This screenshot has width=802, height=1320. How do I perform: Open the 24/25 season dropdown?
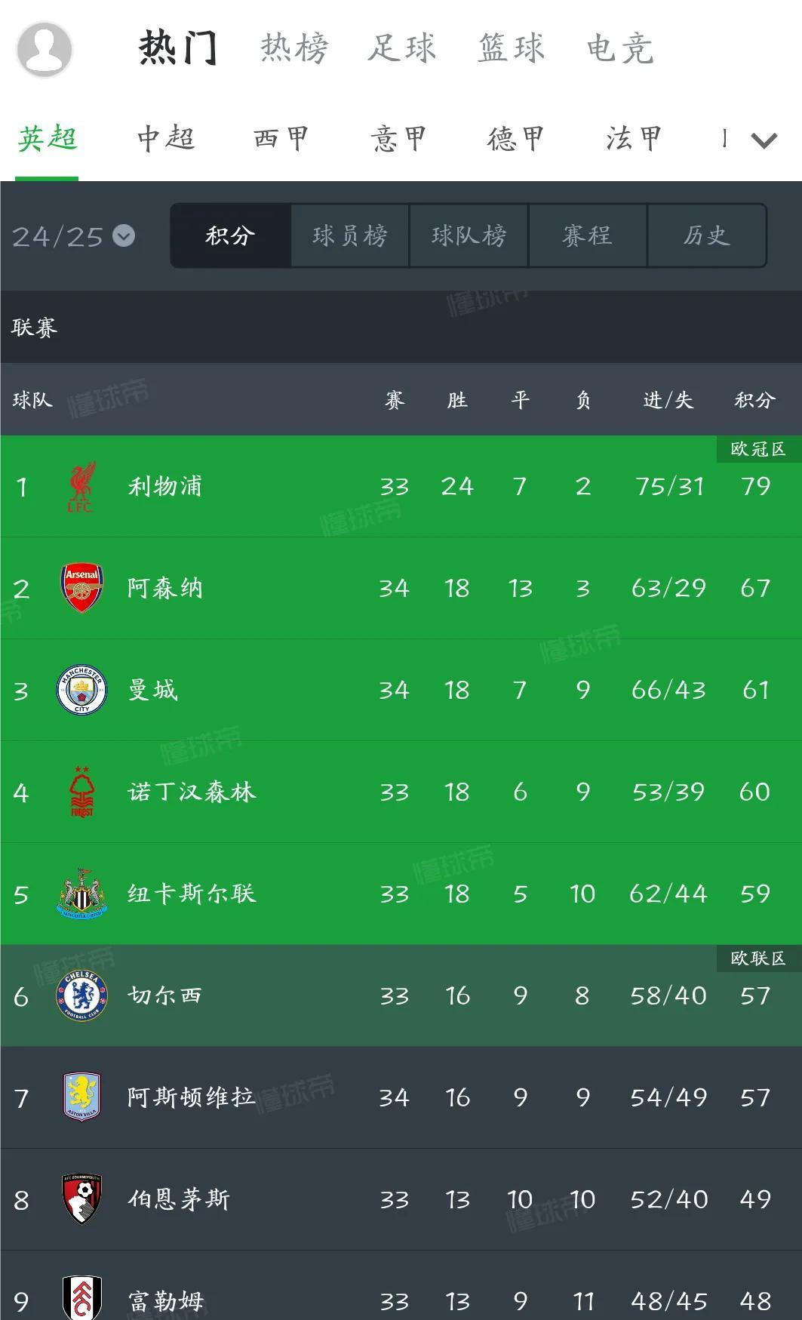point(73,236)
